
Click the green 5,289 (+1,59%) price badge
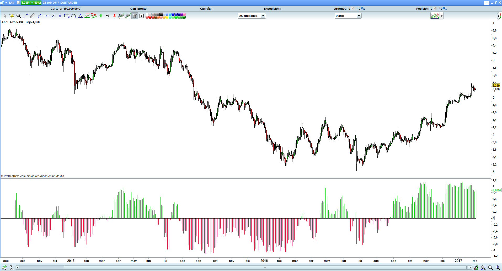(x=31, y=3)
